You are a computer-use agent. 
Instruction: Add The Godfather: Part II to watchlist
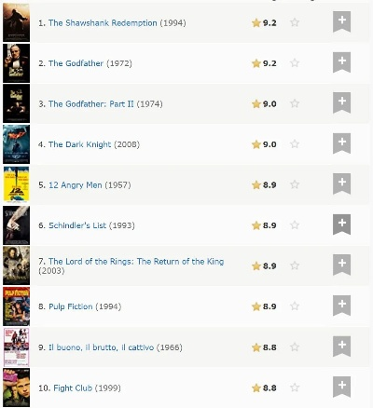point(341,102)
